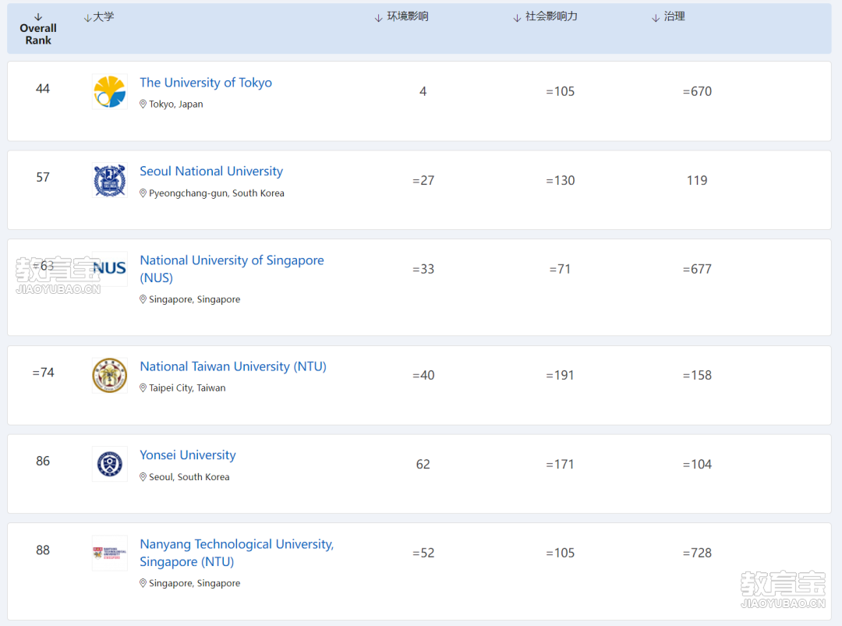Click the NUS logo
This screenshot has width=842, height=626.
click(x=110, y=268)
